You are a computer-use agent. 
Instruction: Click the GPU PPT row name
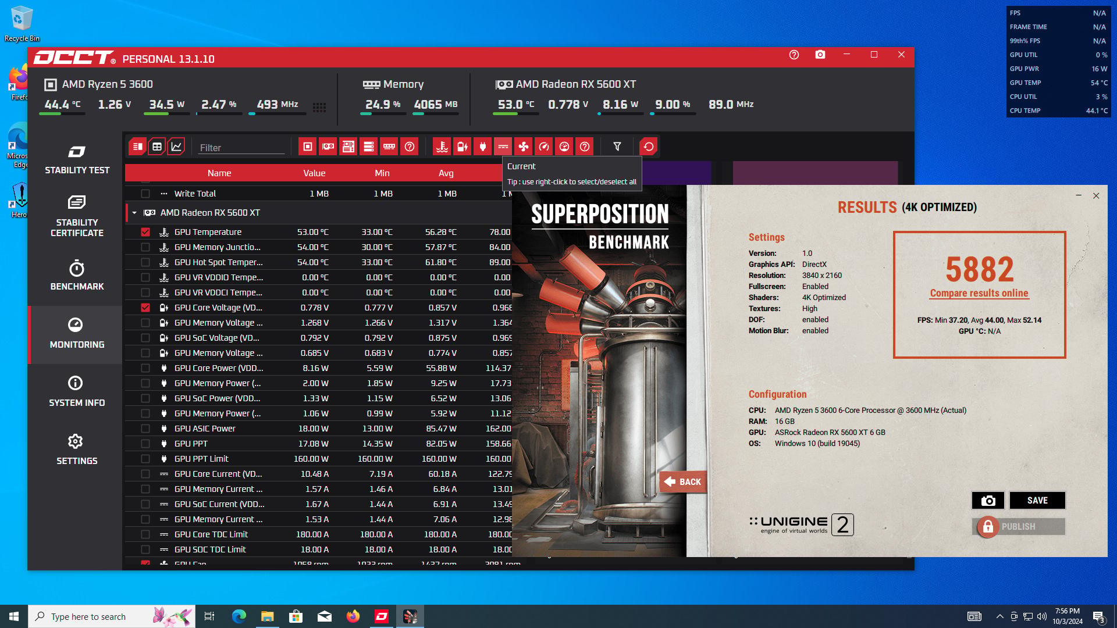[191, 444]
